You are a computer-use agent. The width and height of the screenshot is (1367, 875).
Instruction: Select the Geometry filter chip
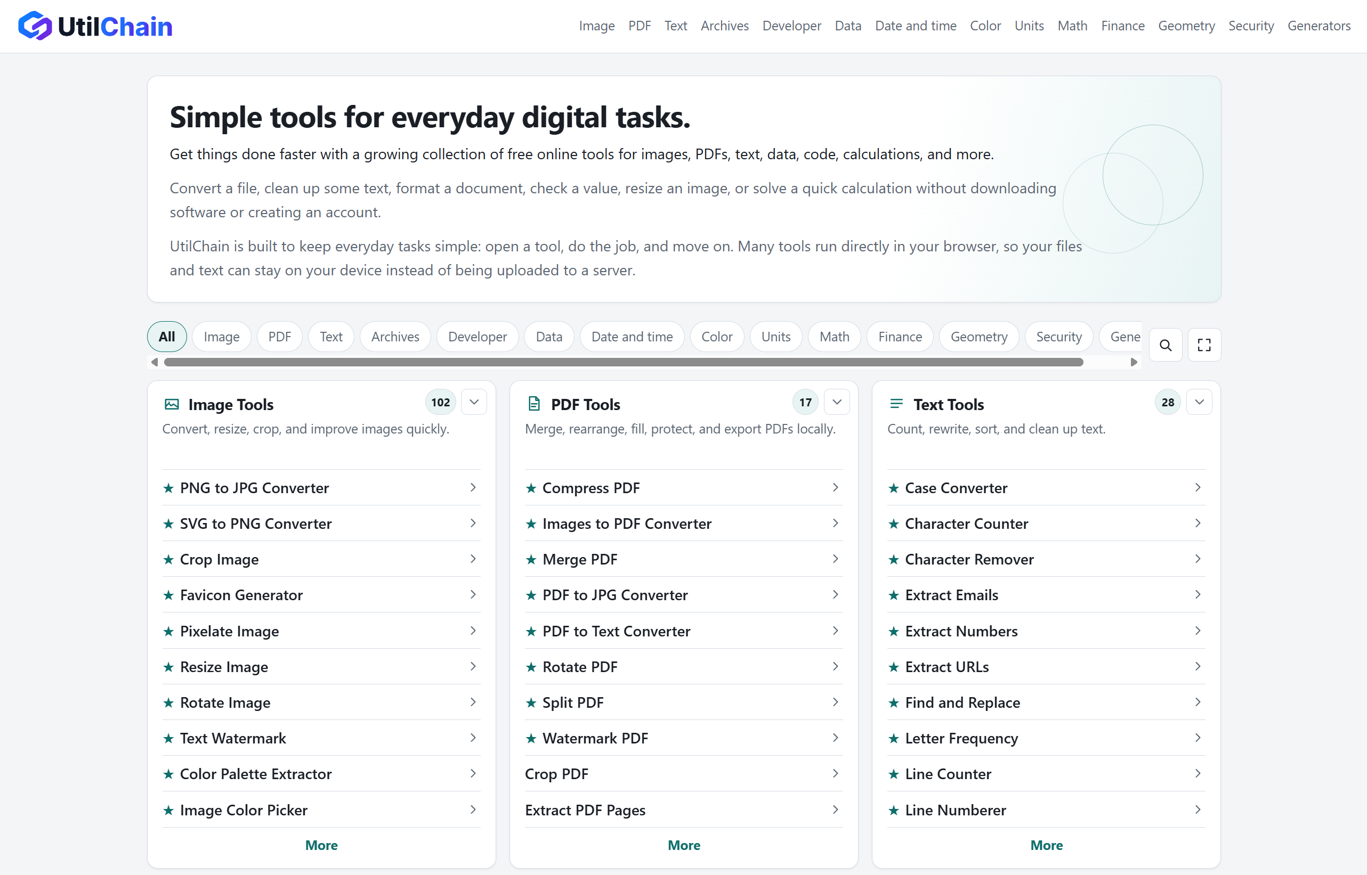[978, 337]
